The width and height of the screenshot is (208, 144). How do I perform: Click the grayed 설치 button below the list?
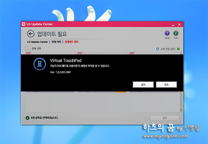coord(165,118)
